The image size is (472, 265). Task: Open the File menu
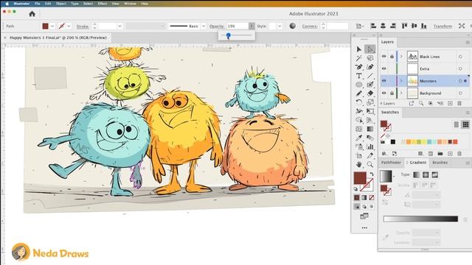coord(38,4)
